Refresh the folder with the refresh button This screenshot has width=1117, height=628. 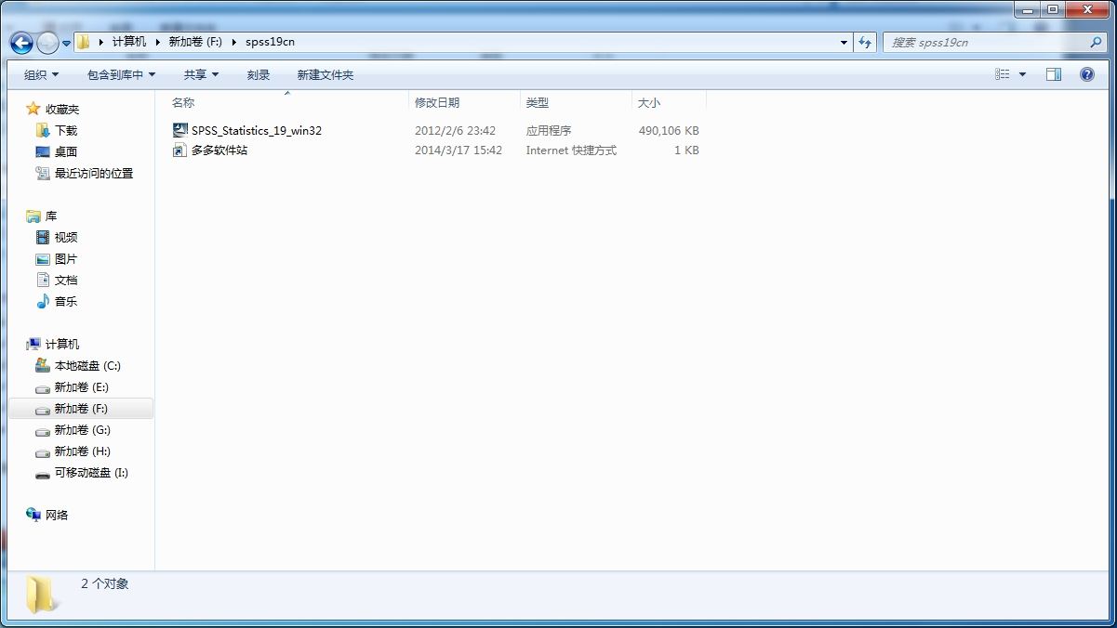pyautogui.click(x=866, y=42)
